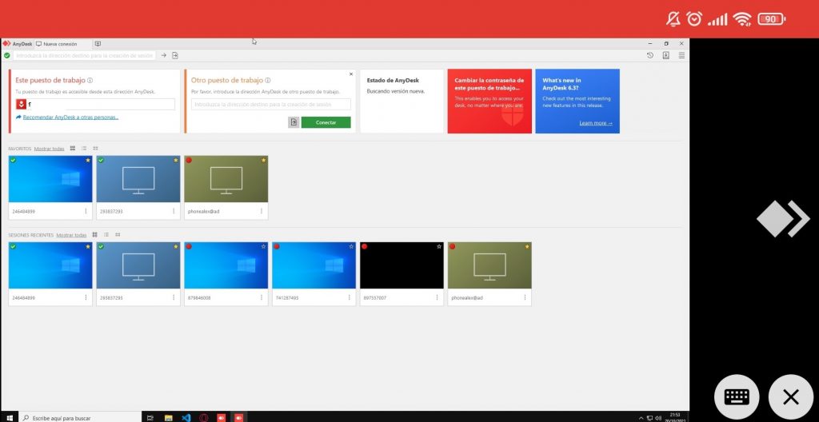Viewport: 819px width, 422px height.
Task: Tap the AnyDesk logo side handle
Action: click(x=783, y=219)
